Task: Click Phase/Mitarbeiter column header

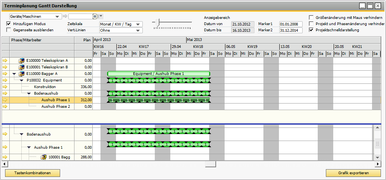Action: click(42, 40)
